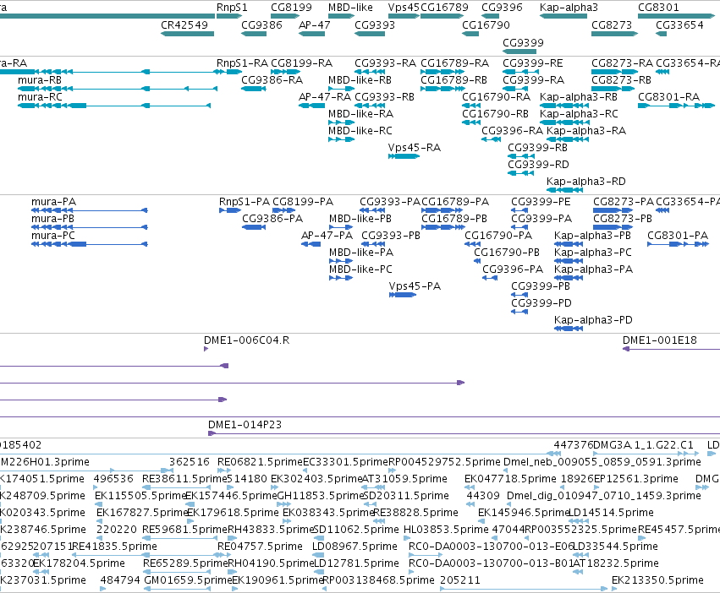Image resolution: width=720 pixels, height=593 pixels.
Task: Select the RnpS1-RA transcript label
Action: pyautogui.click(x=242, y=63)
